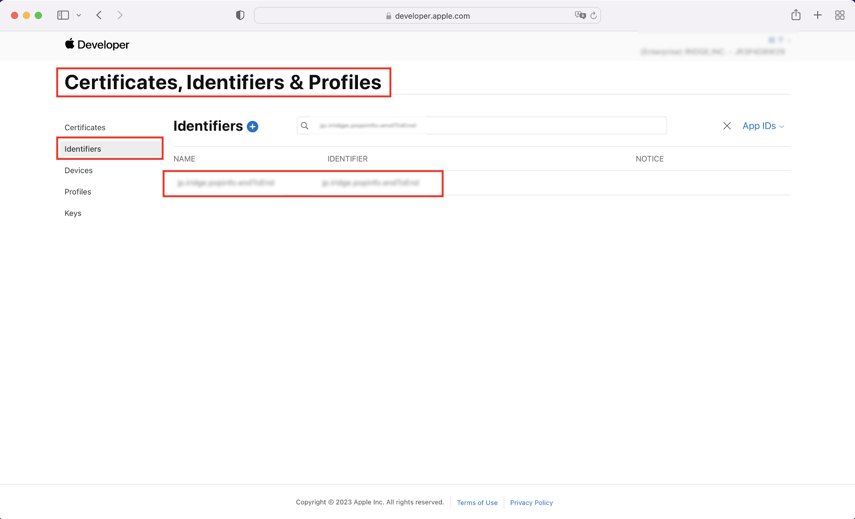Reload the page icon
The height and width of the screenshot is (519, 855).
point(594,15)
